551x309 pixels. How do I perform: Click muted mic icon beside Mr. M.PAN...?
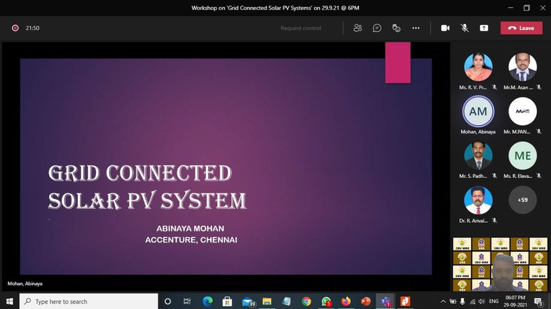click(x=538, y=132)
